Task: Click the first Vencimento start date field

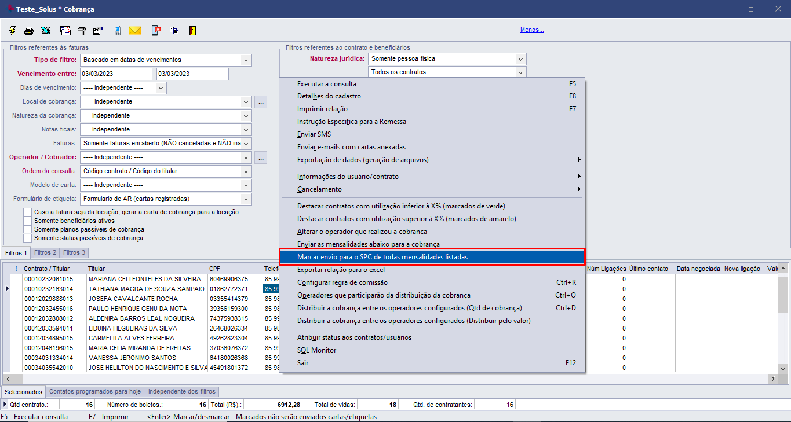Action: tap(116, 74)
